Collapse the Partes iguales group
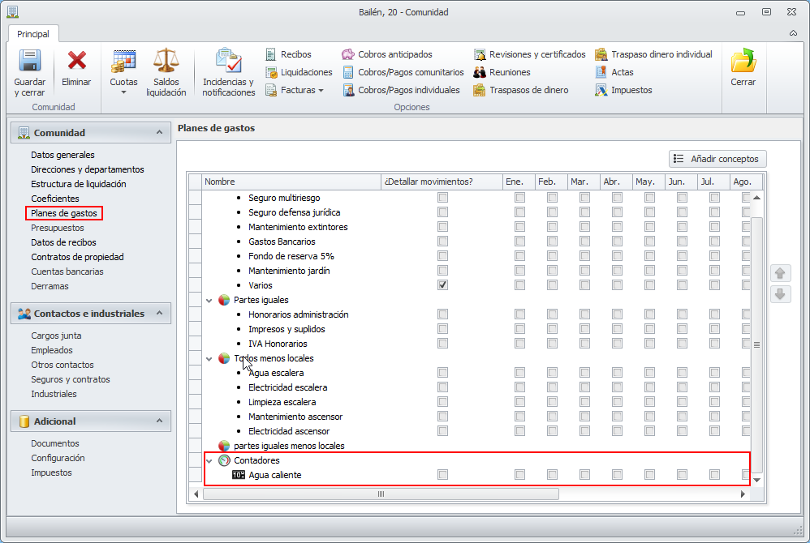Screen dimensions: 810x543 coord(209,300)
